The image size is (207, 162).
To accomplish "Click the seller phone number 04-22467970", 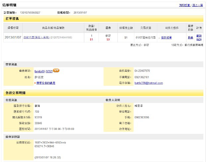I will (x=143, y=71).
